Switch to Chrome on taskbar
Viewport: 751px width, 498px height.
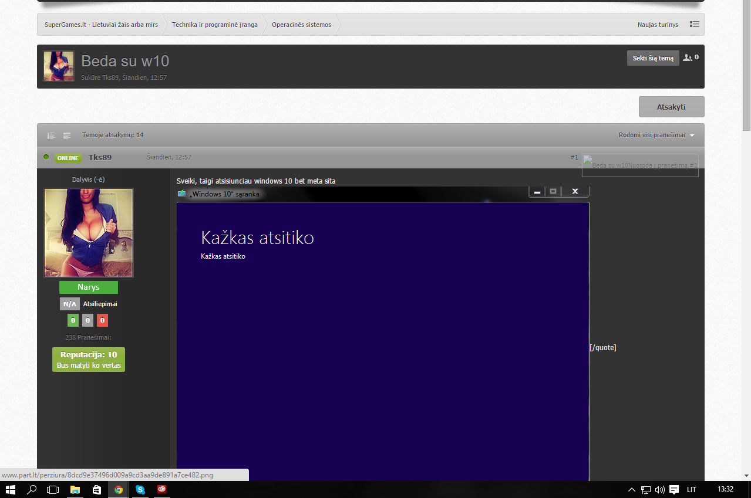pos(119,489)
